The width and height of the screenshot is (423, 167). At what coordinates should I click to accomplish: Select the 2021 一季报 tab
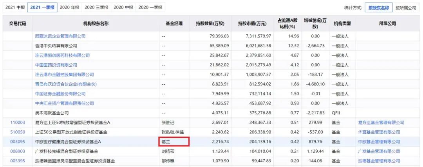(43, 7)
